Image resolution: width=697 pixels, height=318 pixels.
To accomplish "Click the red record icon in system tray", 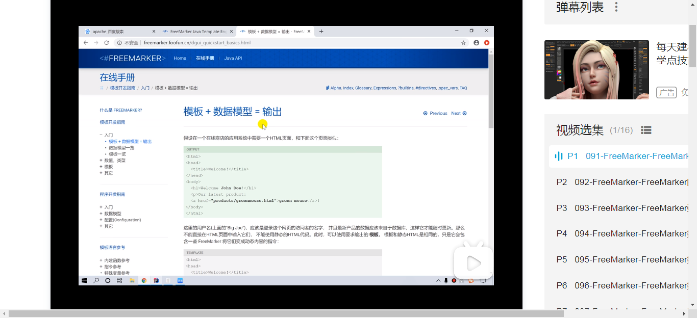I will (x=454, y=280).
